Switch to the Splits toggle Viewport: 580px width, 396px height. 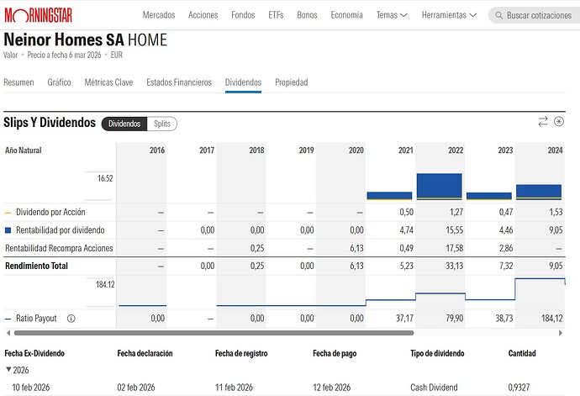(x=162, y=124)
